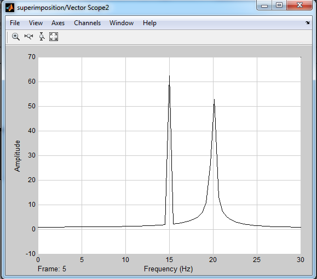The width and height of the screenshot is (317, 279).
Task: Open the File menu
Action: click(15, 23)
